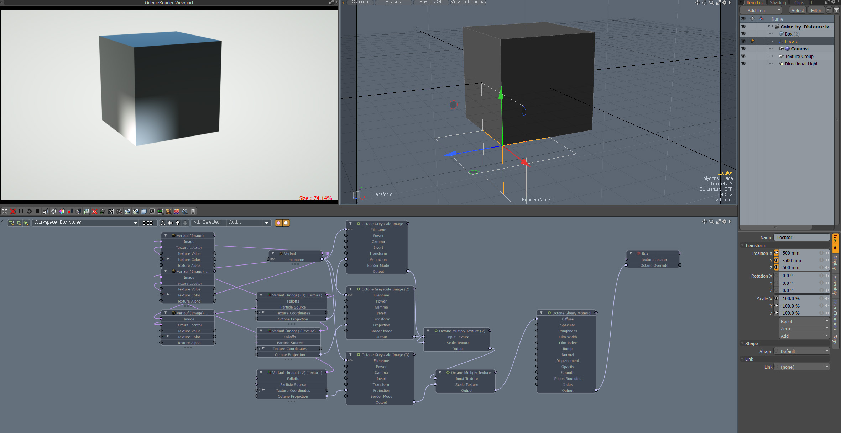Pause the Octane render
The height and width of the screenshot is (433, 841).
tap(21, 211)
